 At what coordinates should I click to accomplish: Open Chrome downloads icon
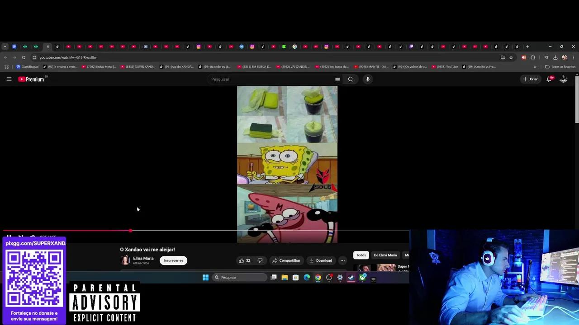[x=555, y=57]
